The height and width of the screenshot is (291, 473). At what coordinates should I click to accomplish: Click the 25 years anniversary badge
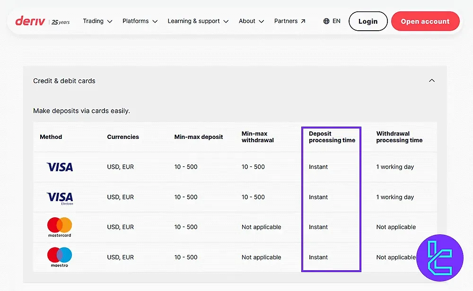point(61,22)
